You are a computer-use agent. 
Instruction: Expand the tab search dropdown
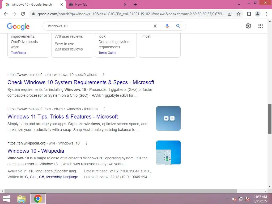[x=239, y=5]
